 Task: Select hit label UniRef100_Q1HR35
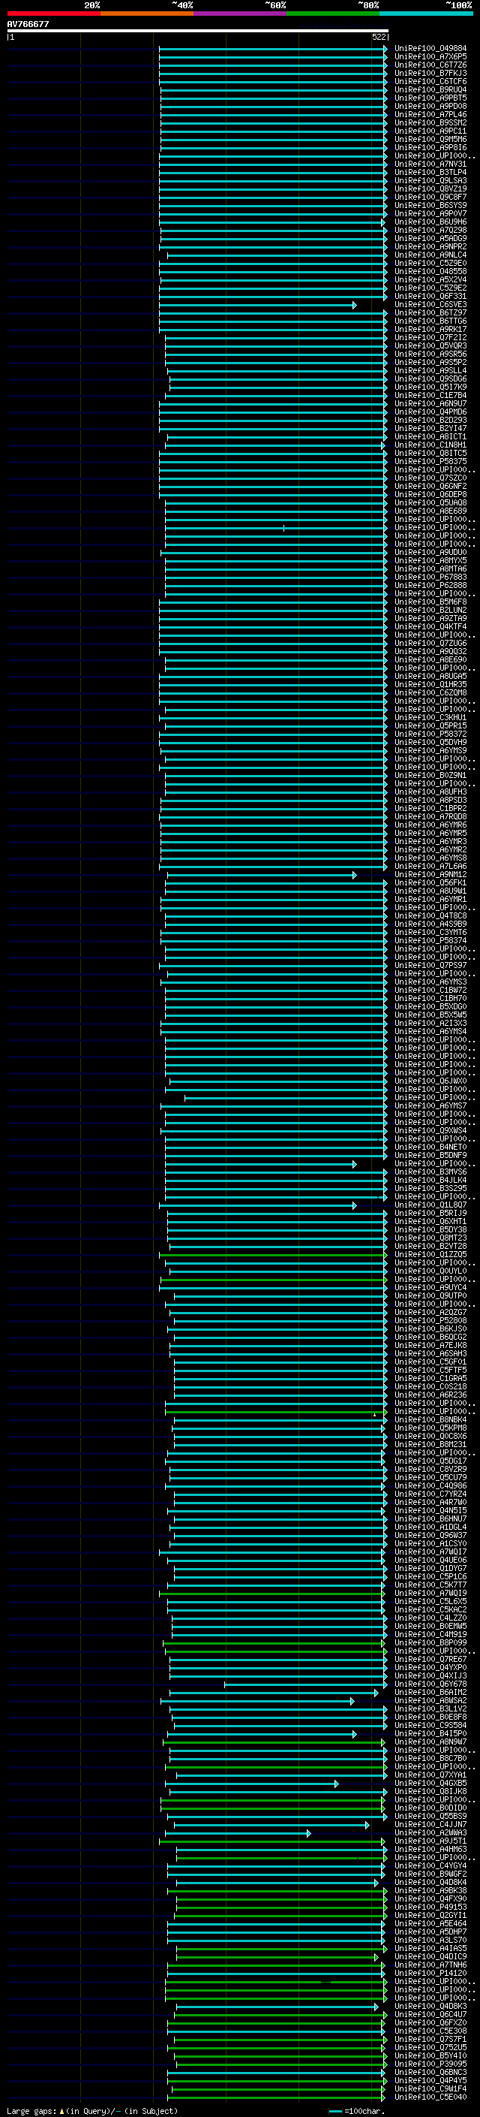click(x=430, y=685)
